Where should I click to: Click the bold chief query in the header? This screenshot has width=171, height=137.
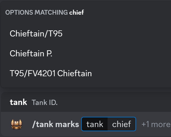click(76, 12)
